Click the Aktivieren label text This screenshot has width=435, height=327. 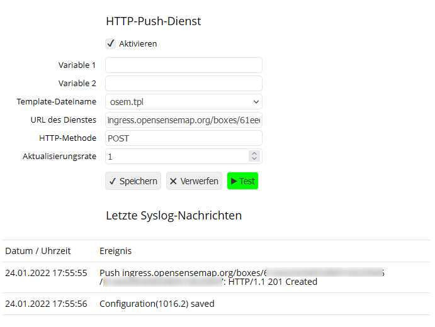[138, 44]
